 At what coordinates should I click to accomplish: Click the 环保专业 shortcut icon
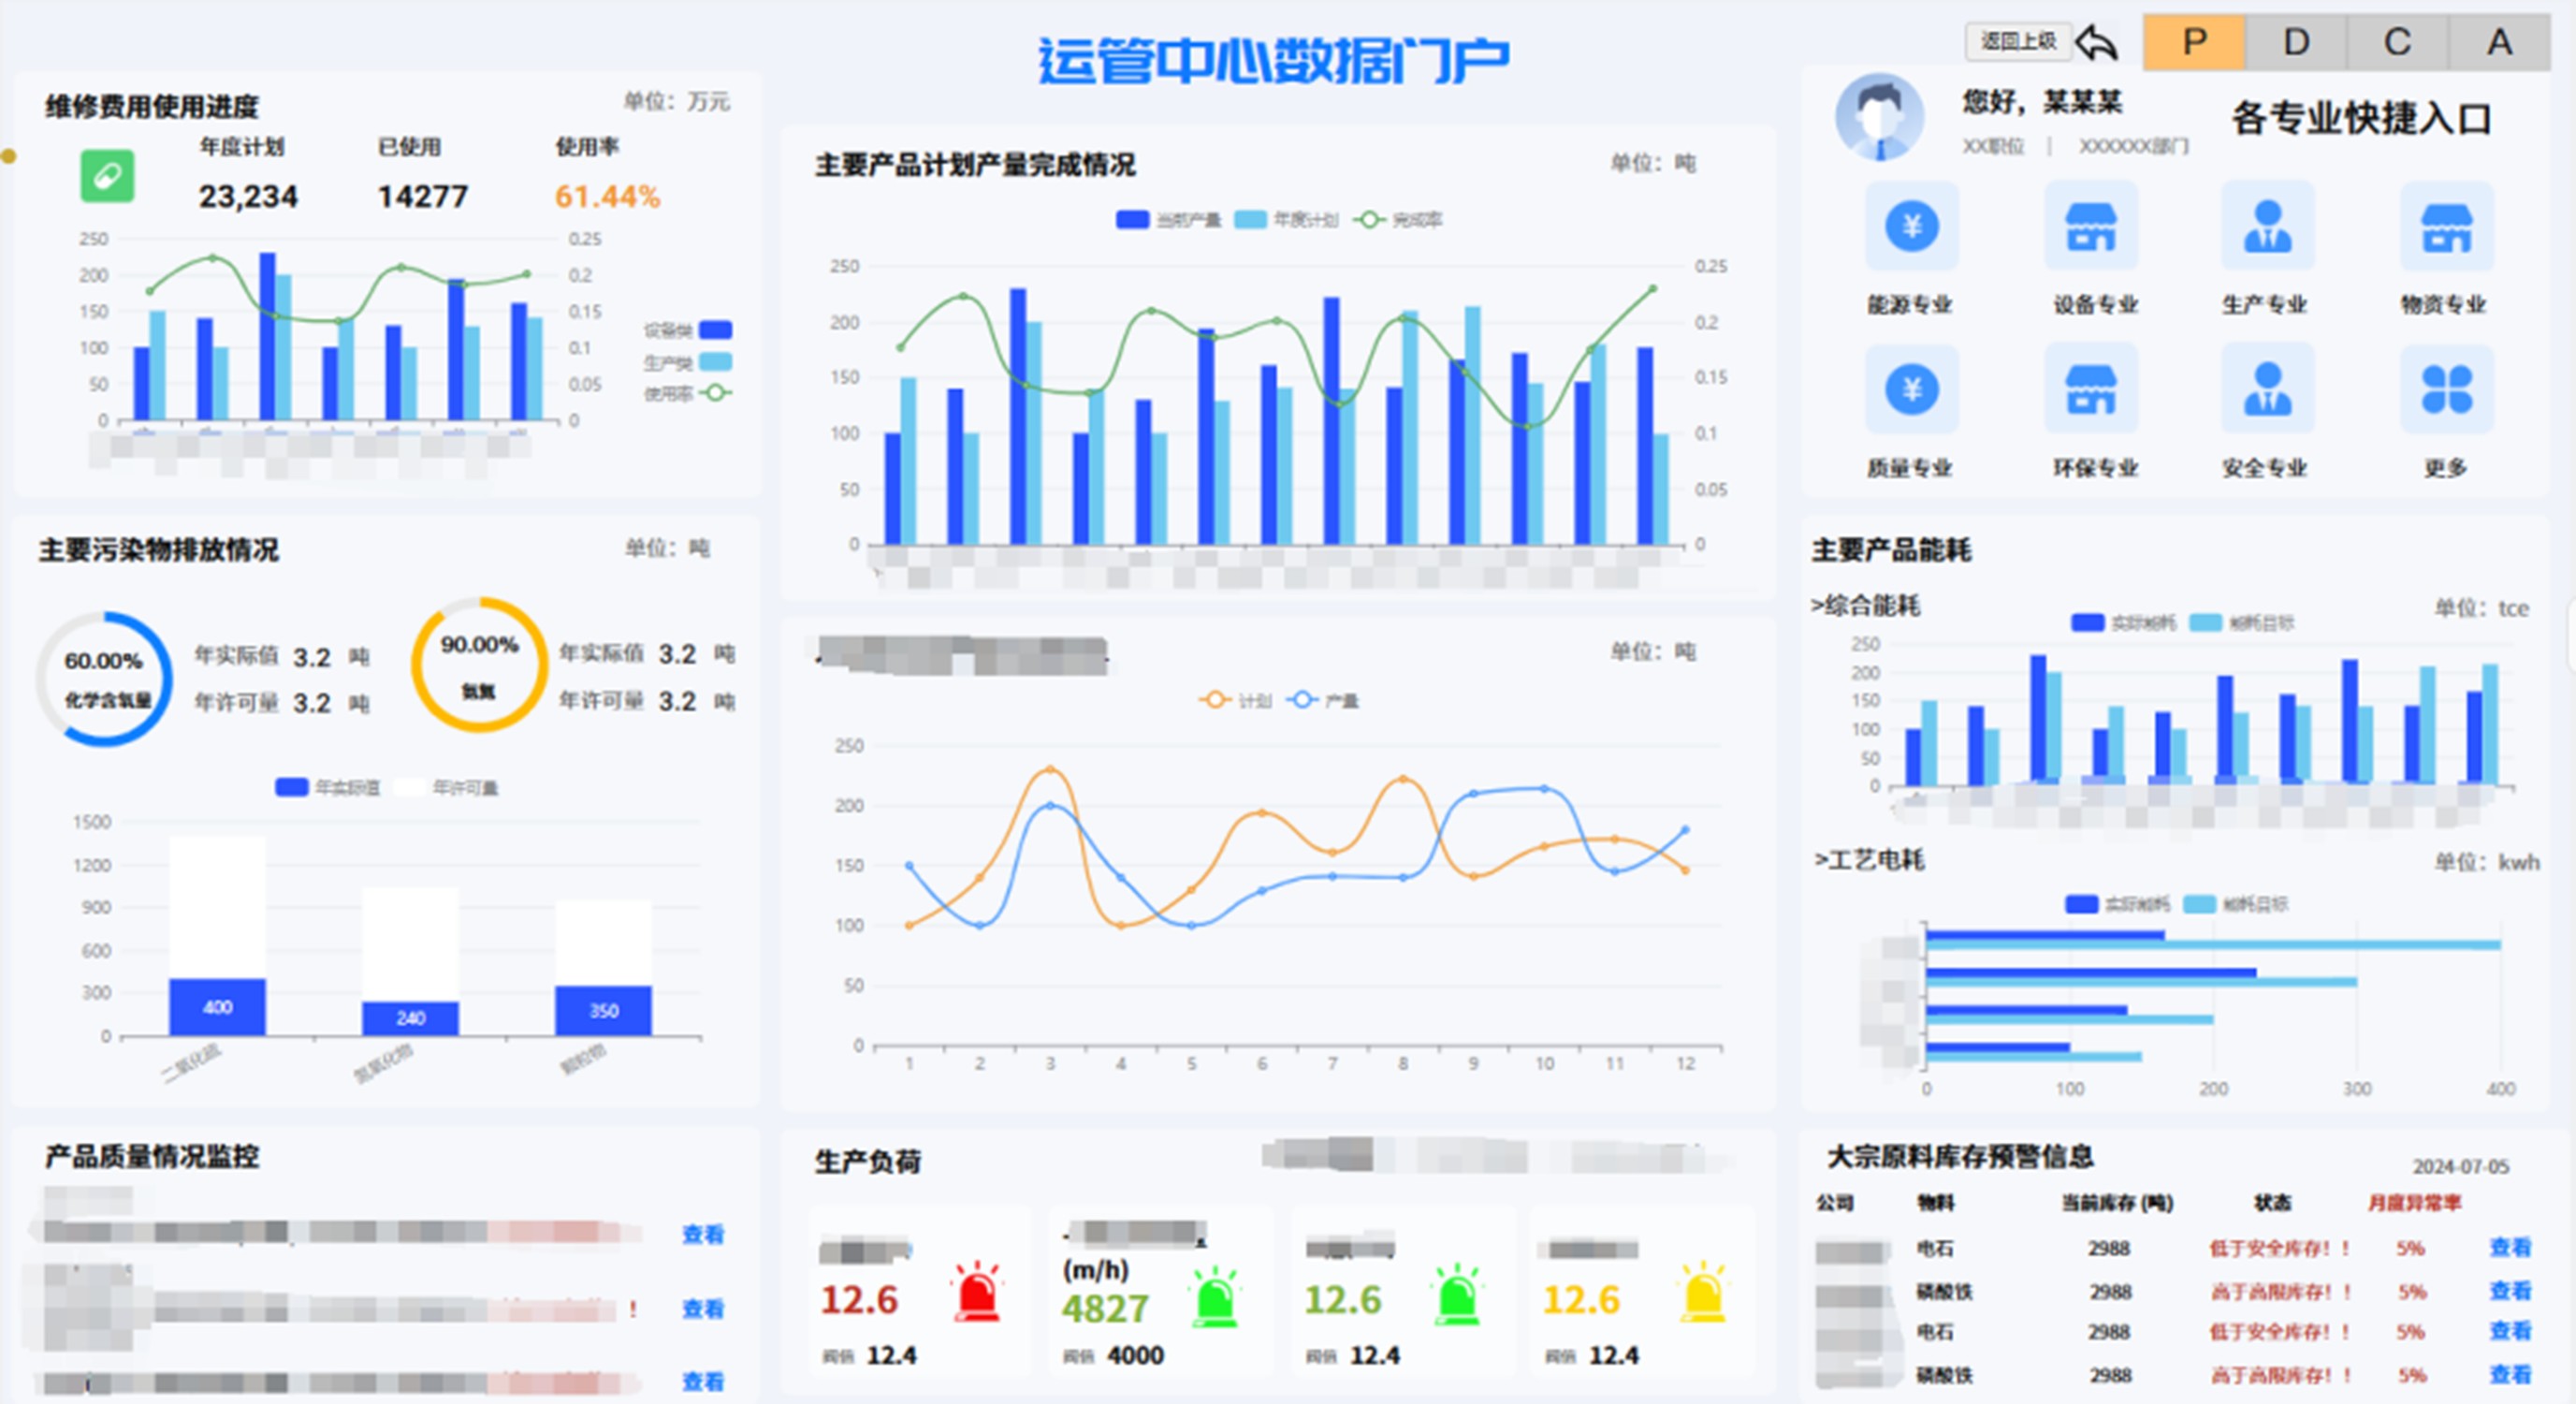(2091, 390)
